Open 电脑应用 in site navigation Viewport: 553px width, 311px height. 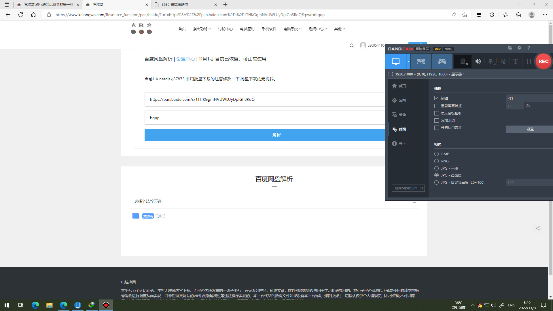coord(247,29)
